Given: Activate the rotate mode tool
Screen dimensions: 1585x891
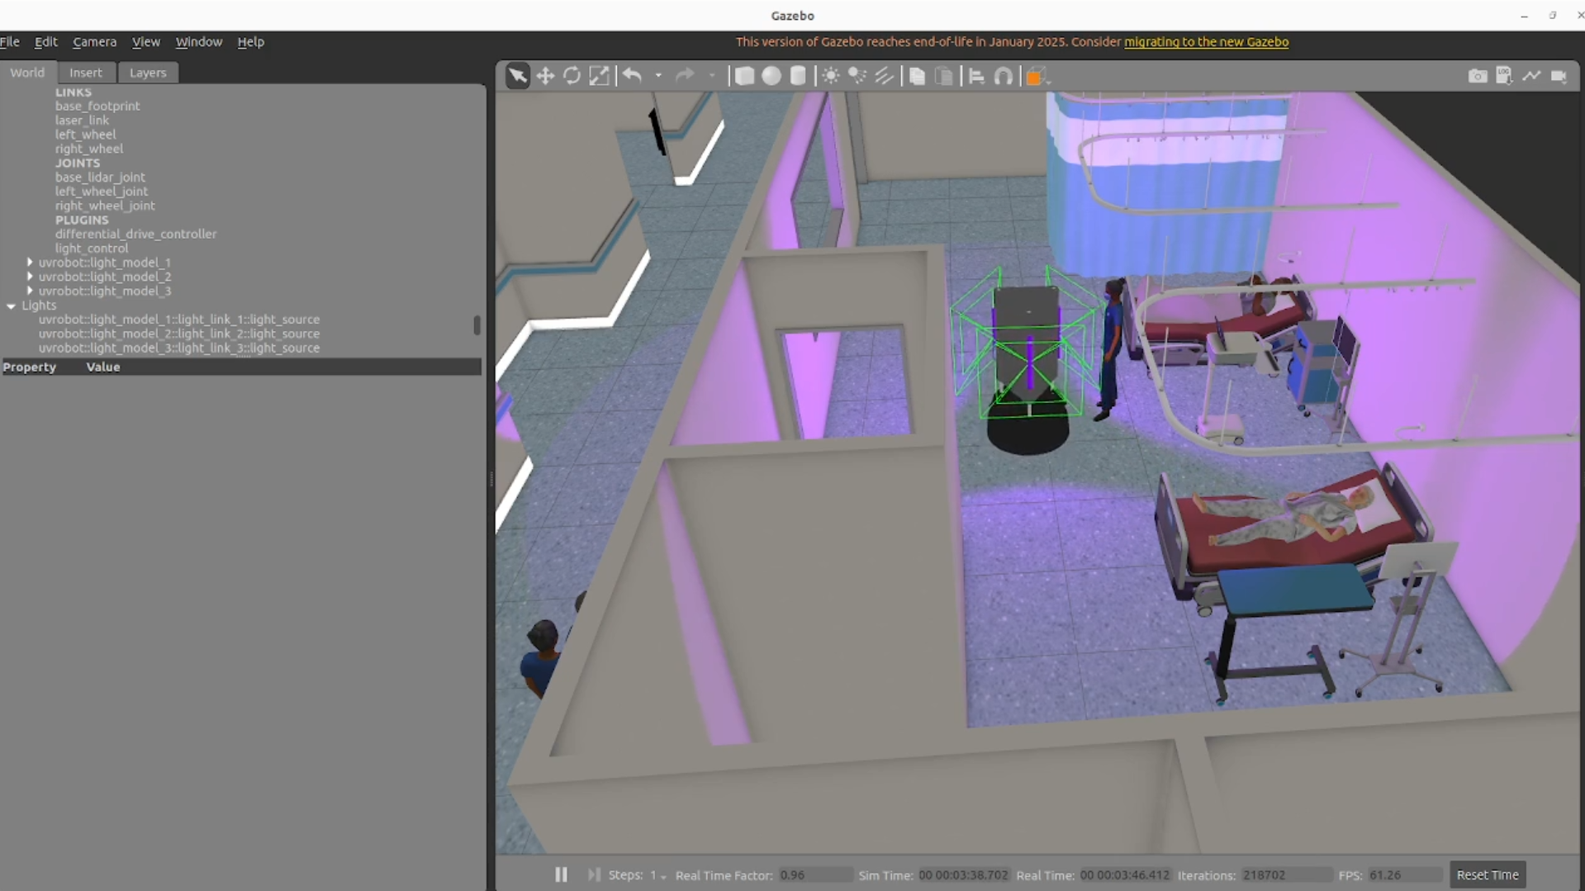Looking at the screenshot, I should click(572, 76).
